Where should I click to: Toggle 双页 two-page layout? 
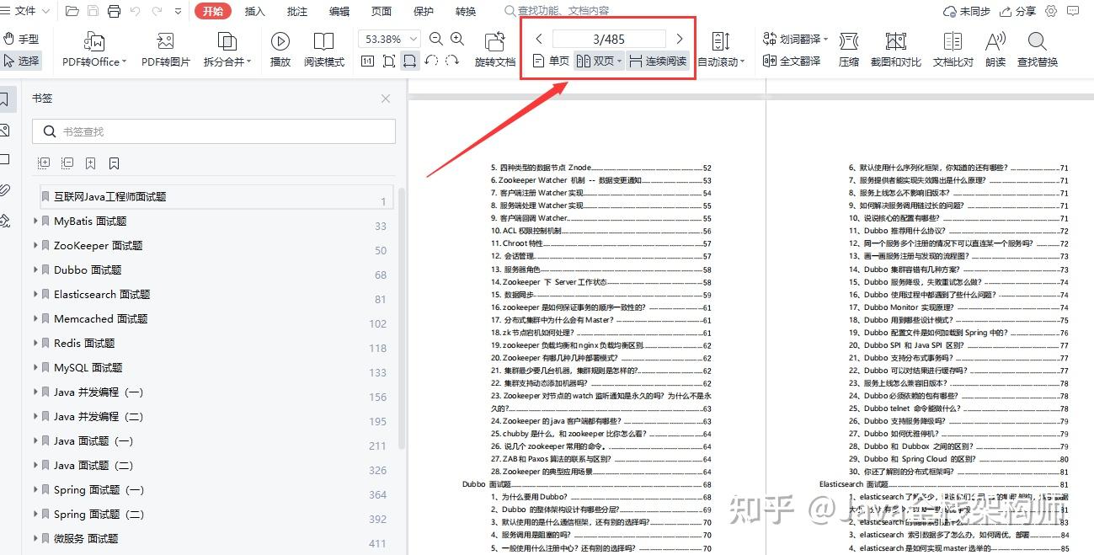coord(595,61)
